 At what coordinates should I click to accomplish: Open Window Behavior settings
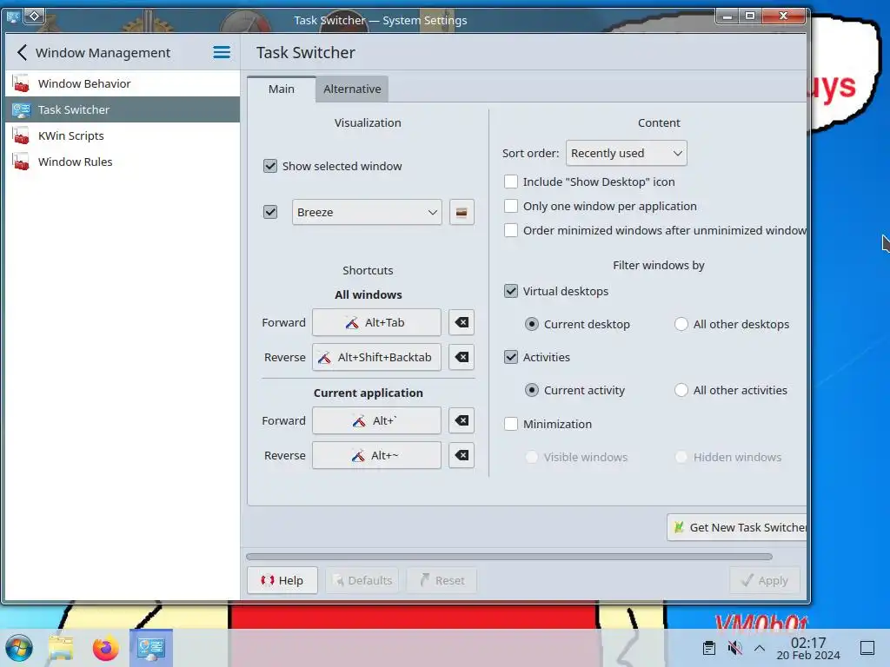click(122, 83)
